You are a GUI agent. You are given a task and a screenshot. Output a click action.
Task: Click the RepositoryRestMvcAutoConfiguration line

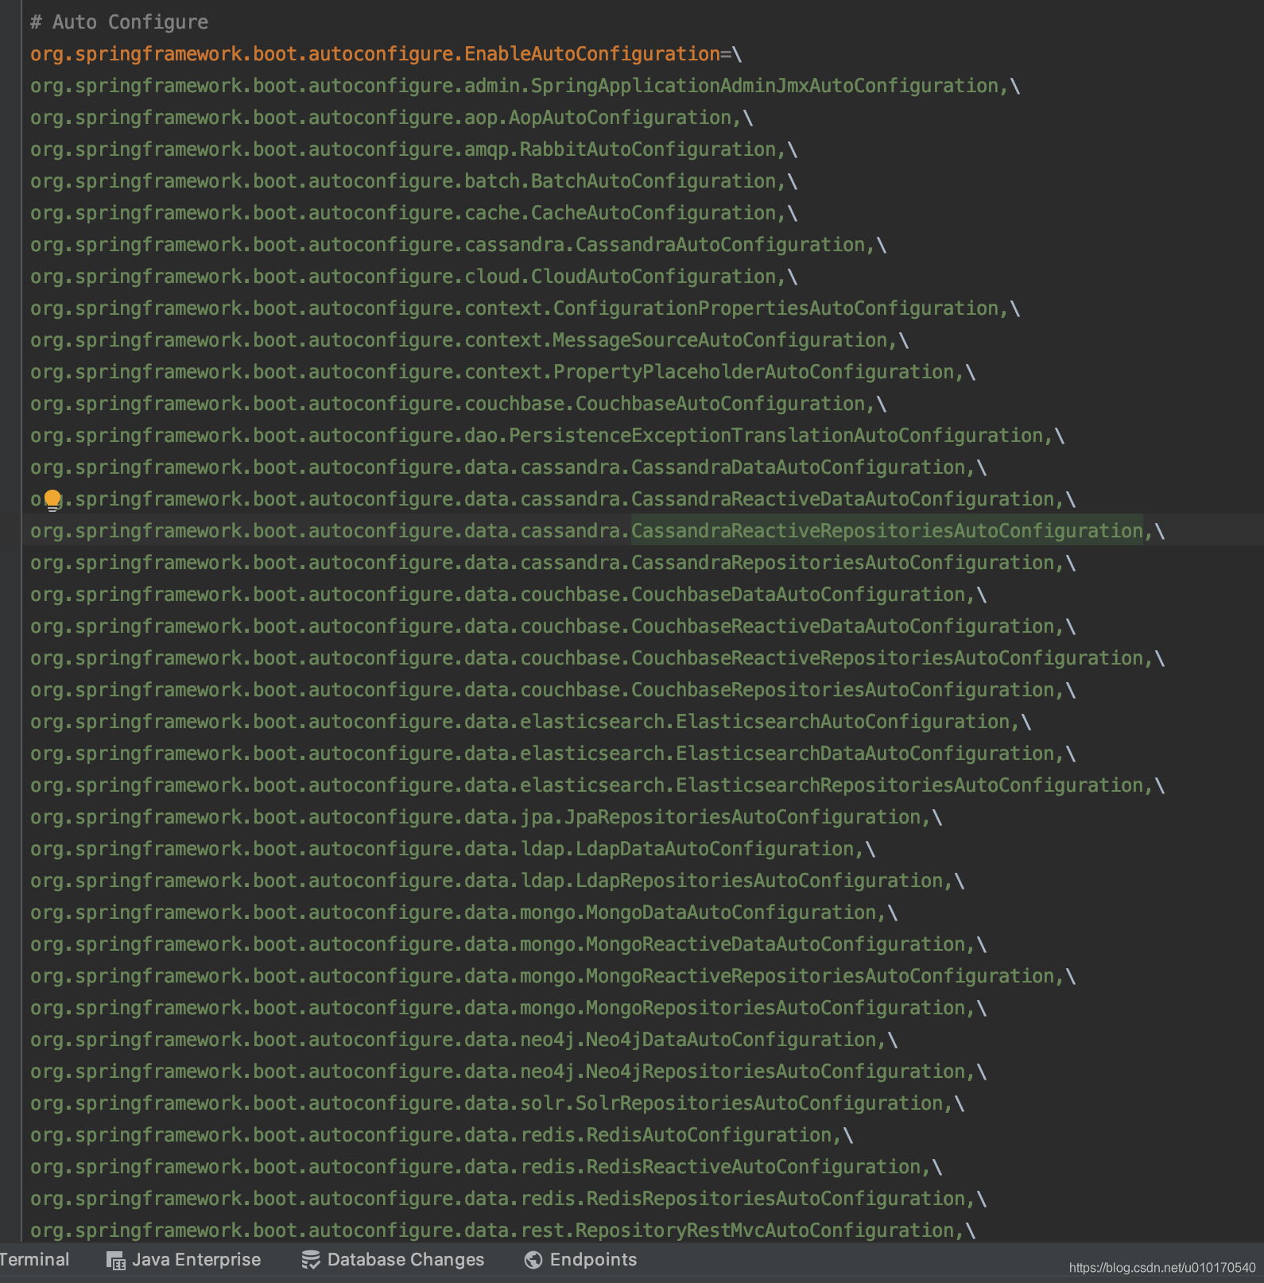503,1231
